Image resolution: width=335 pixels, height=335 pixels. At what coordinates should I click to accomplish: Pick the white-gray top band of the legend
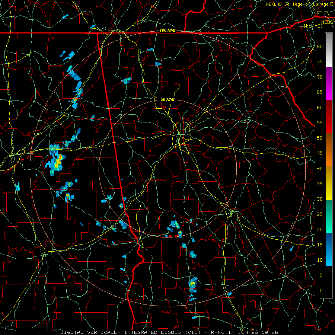(329, 50)
